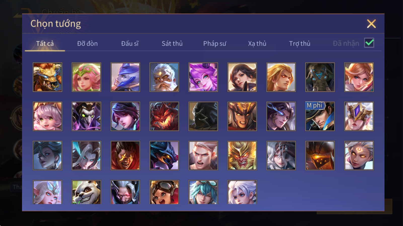Viewport: 403px width, 226px height.
Task: Pick the goggles-wearing kid hero
Action: pyautogui.click(x=164, y=192)
